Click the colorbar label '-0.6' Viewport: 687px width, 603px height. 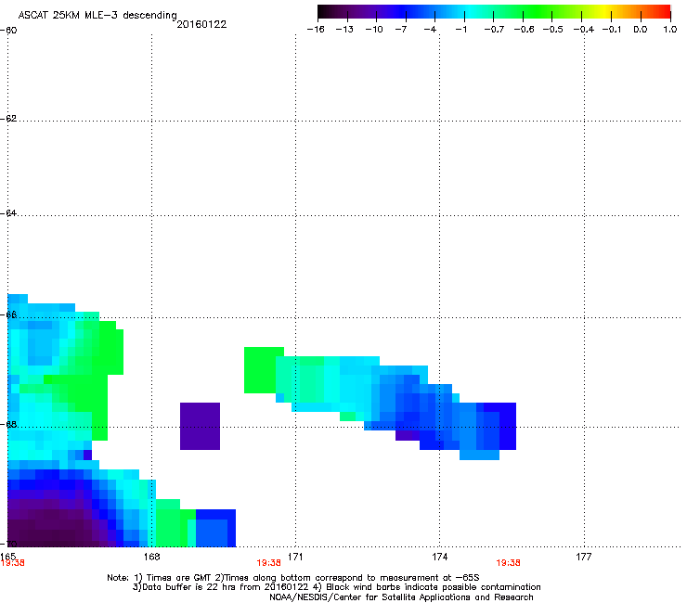[x=524, y=30]
